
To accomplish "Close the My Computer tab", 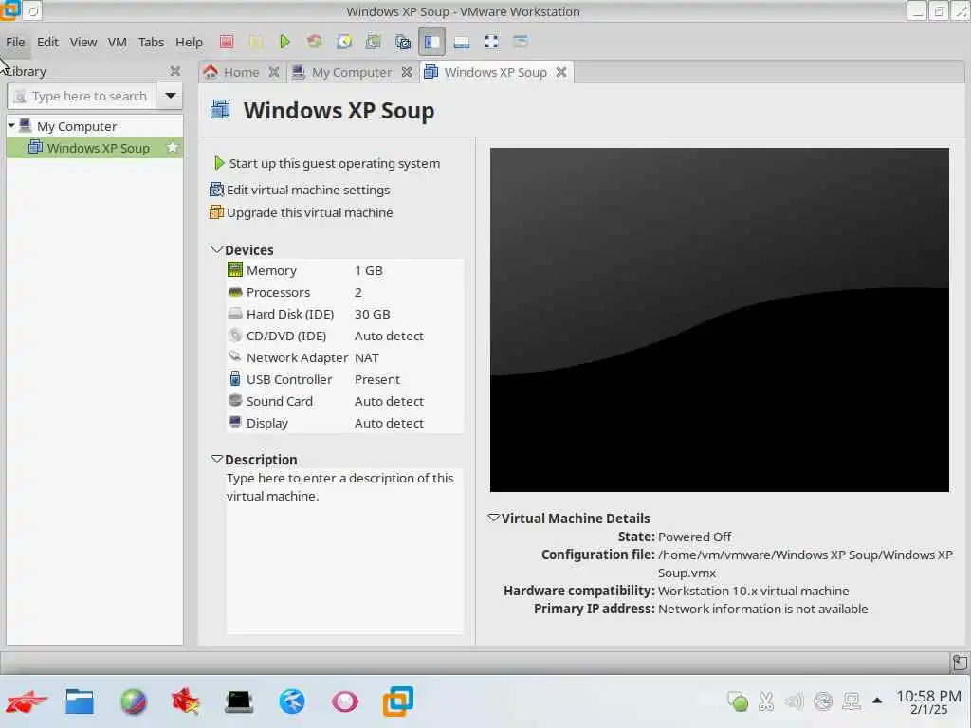I will 406,72.
